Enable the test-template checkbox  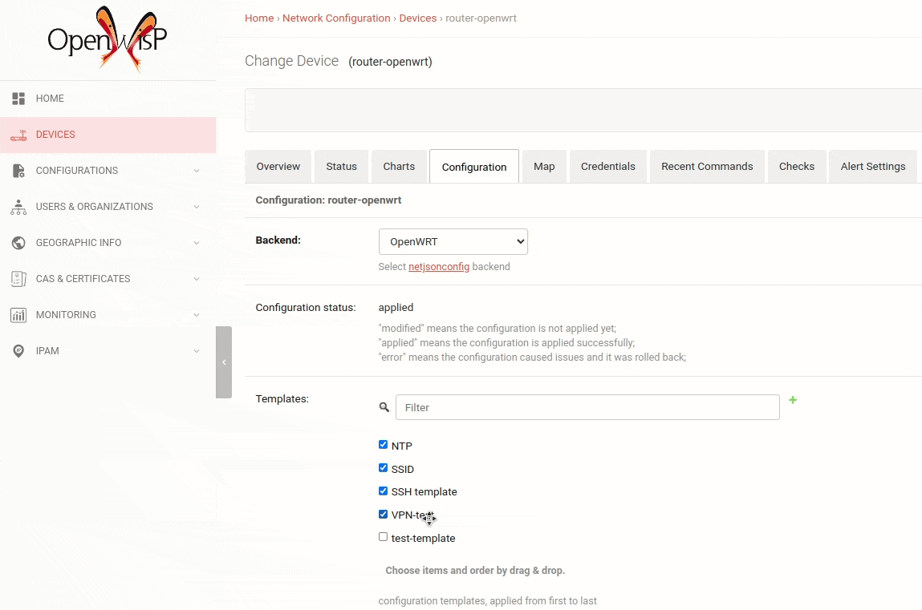tap(383, 536)
